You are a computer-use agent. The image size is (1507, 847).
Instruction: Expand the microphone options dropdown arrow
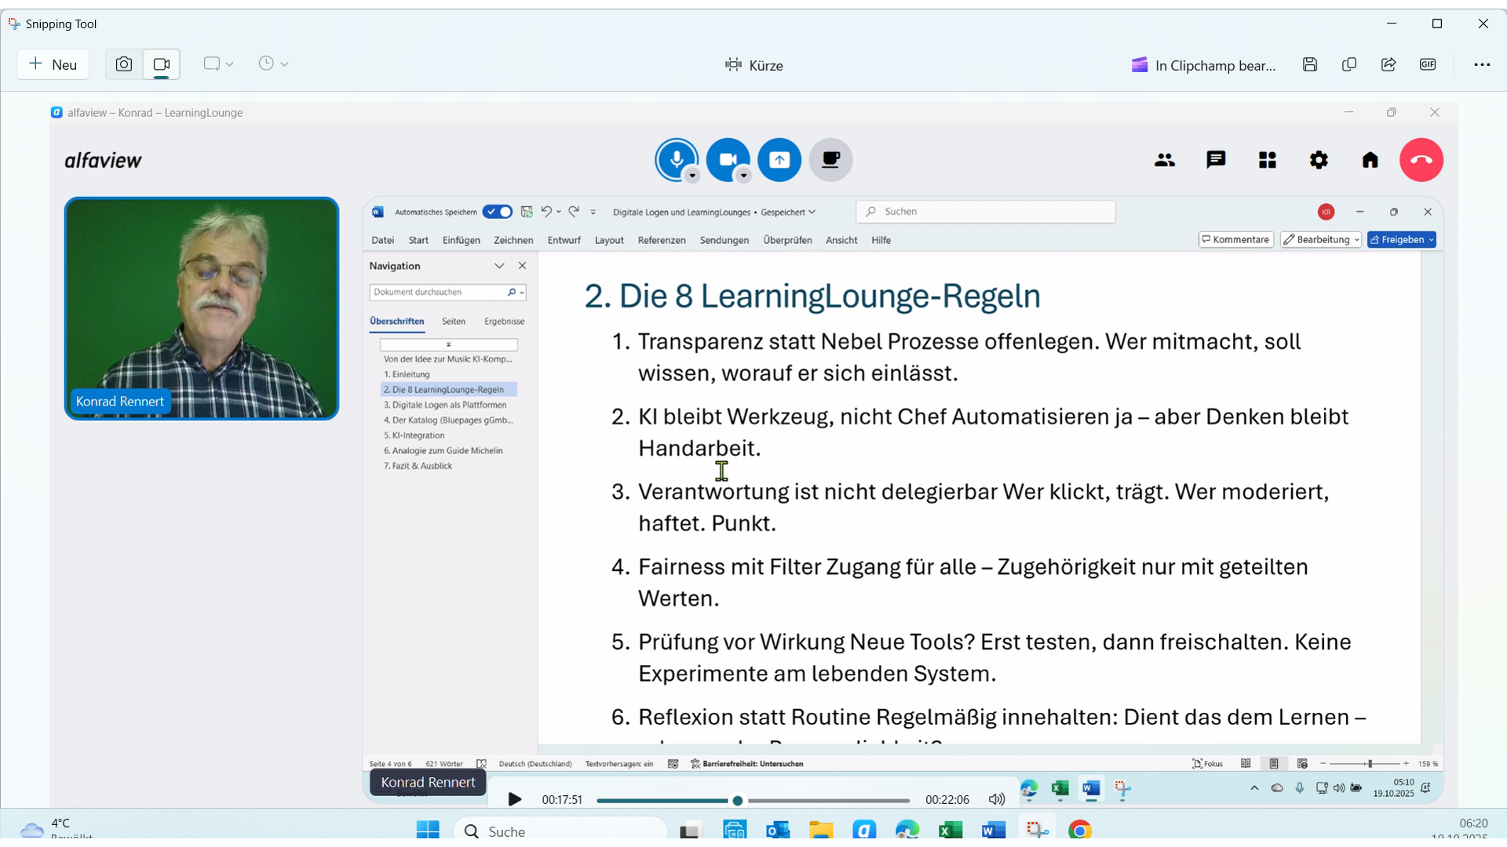[692, 176]
